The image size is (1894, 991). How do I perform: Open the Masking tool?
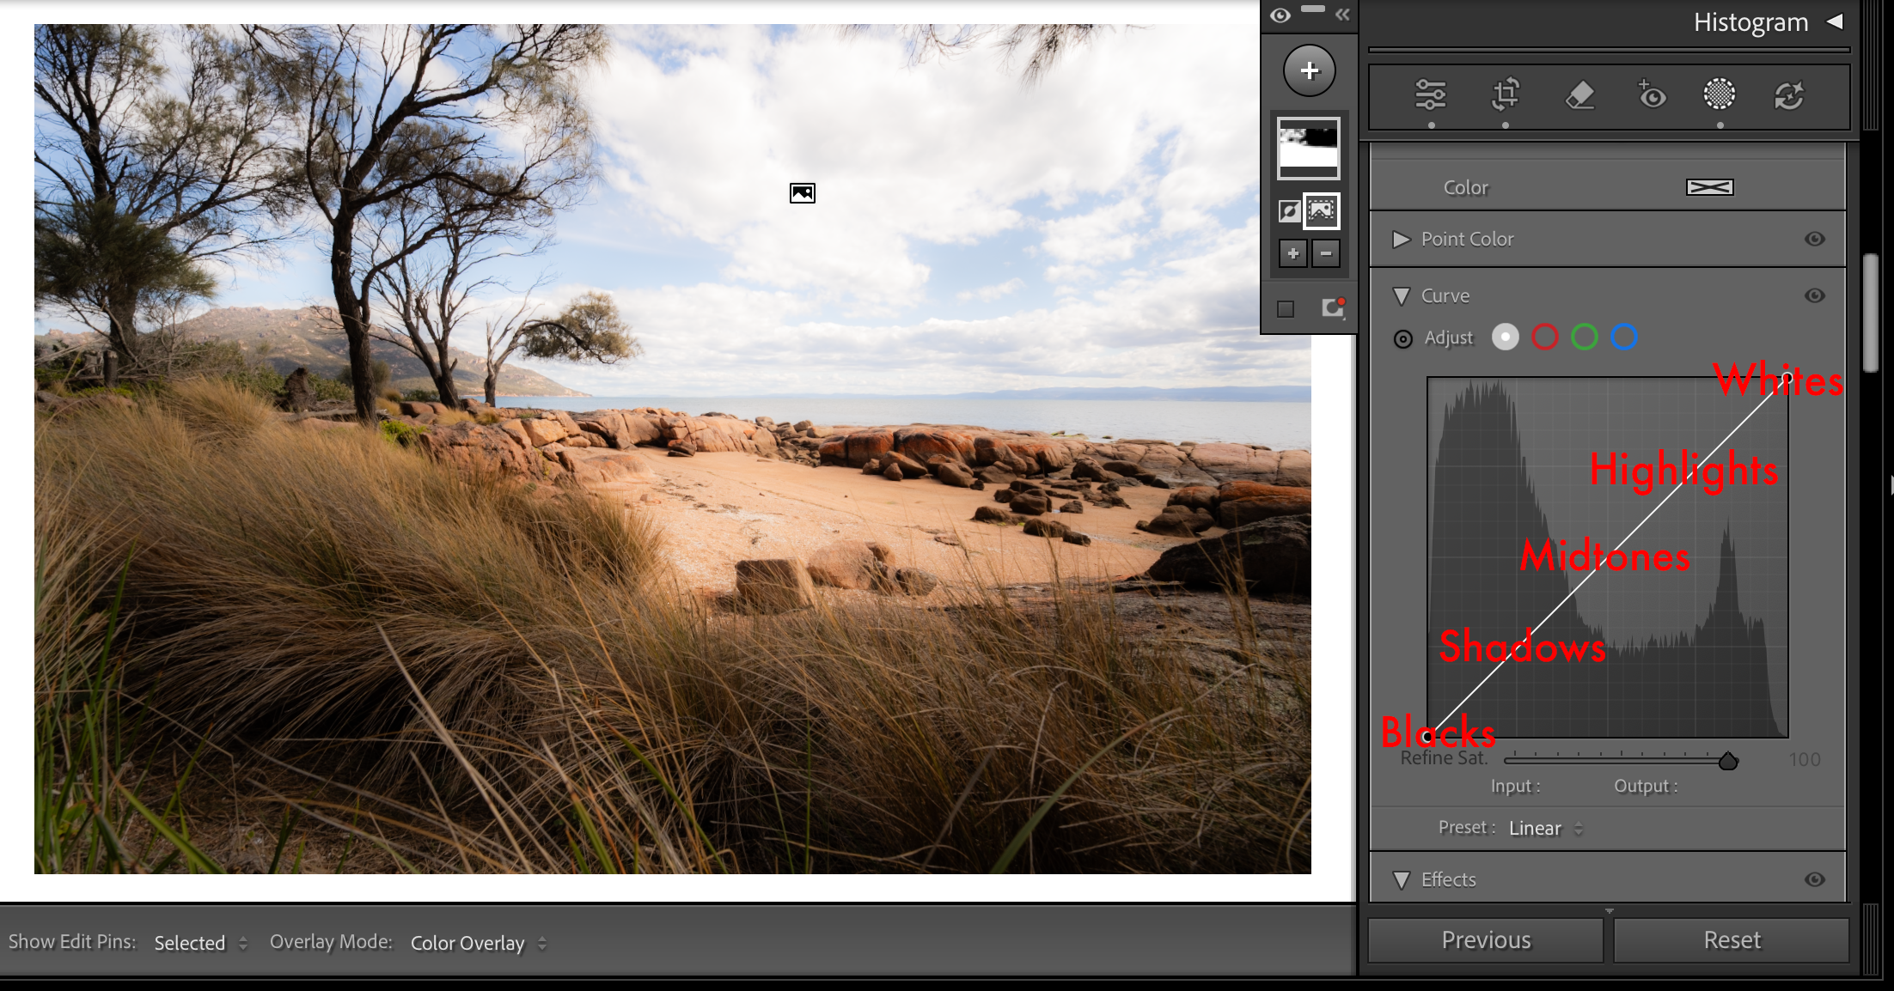pyautogui.click(x=1720, y=94)
